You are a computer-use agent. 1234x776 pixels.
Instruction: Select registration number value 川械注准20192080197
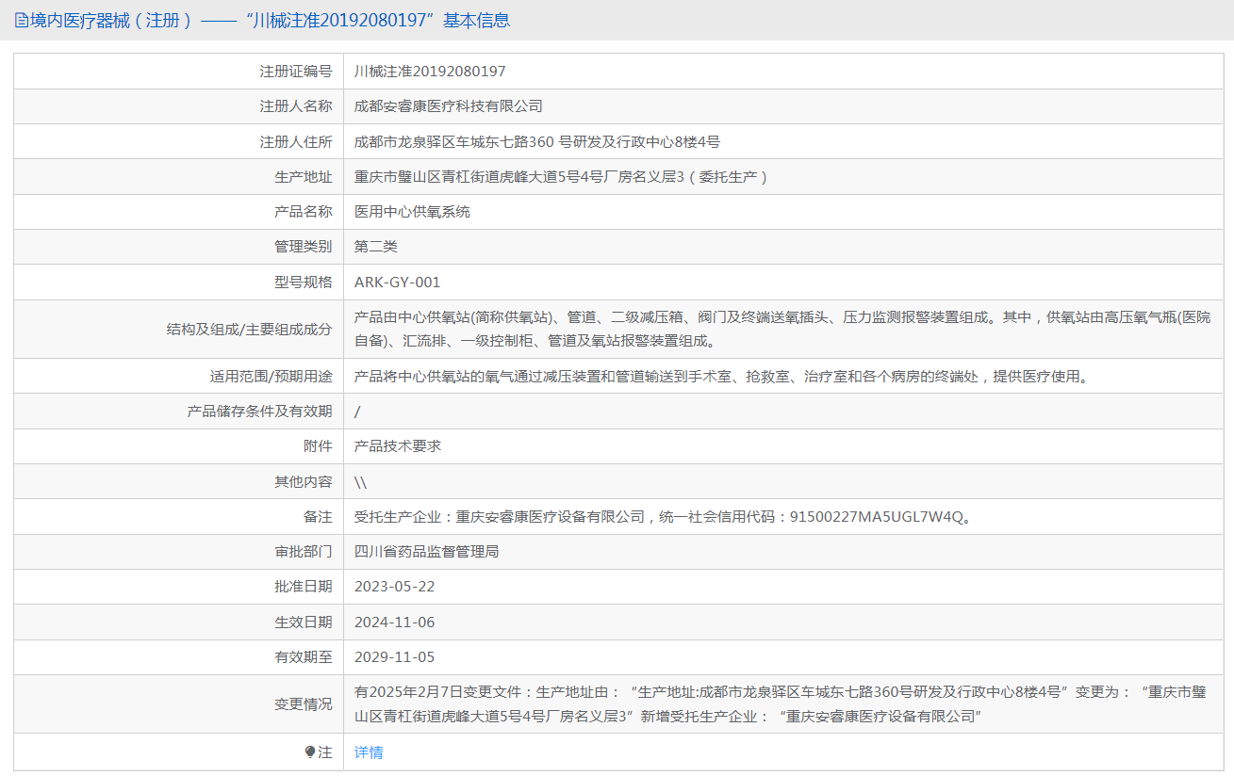430,72
